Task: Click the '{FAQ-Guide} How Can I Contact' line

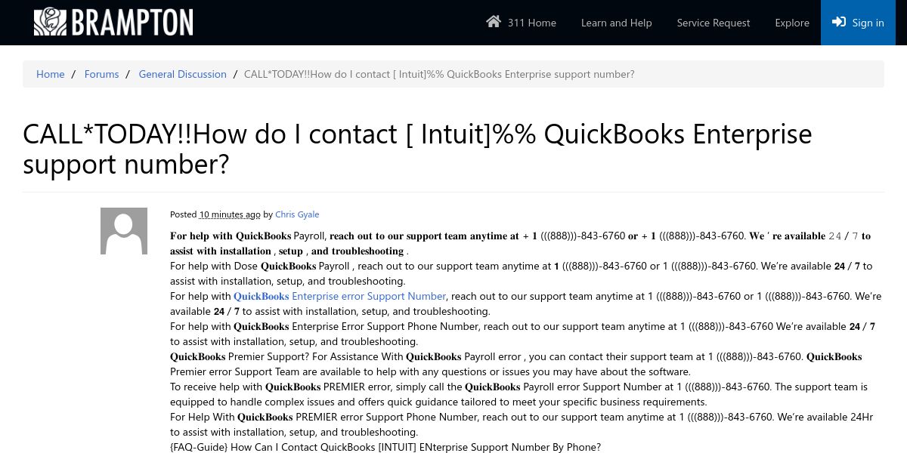Action: (x=385, y=447)
